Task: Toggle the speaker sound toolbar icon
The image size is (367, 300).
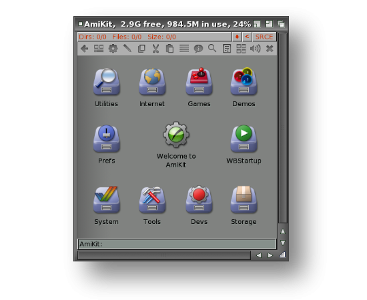Action: pyautogui.click(x=255, y=49)
